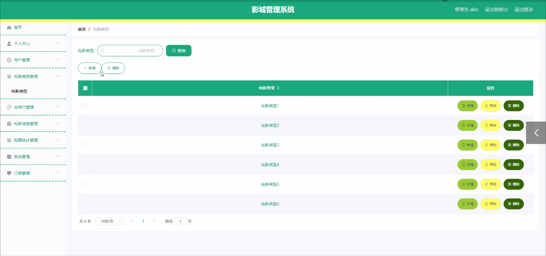Click 退出登录 in the top bar
The height and width of the screenshot is (256, 546).
click(524, 10)
